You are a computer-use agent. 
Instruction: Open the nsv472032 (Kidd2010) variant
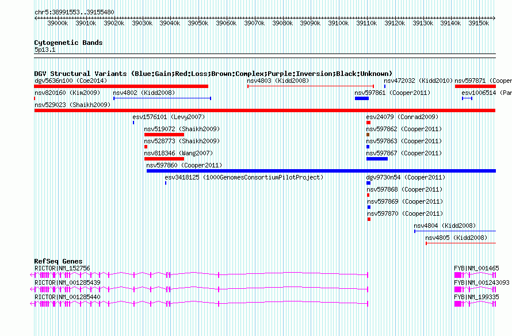point(418,81)
